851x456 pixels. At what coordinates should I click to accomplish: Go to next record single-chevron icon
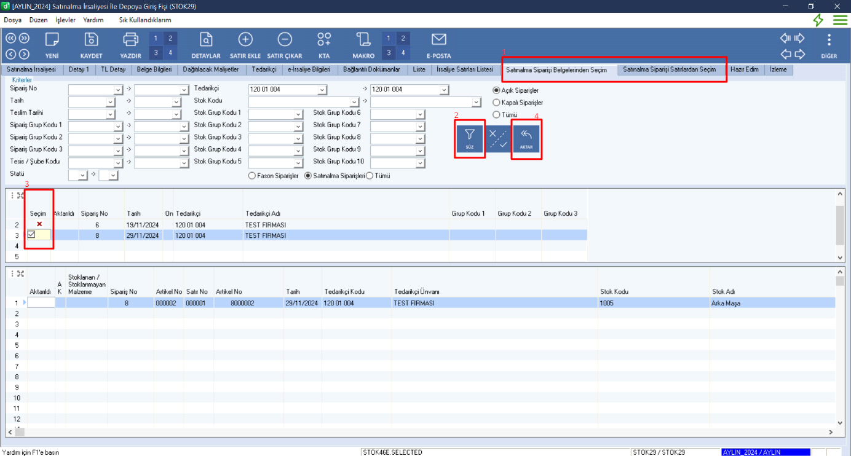pos(23,54)
